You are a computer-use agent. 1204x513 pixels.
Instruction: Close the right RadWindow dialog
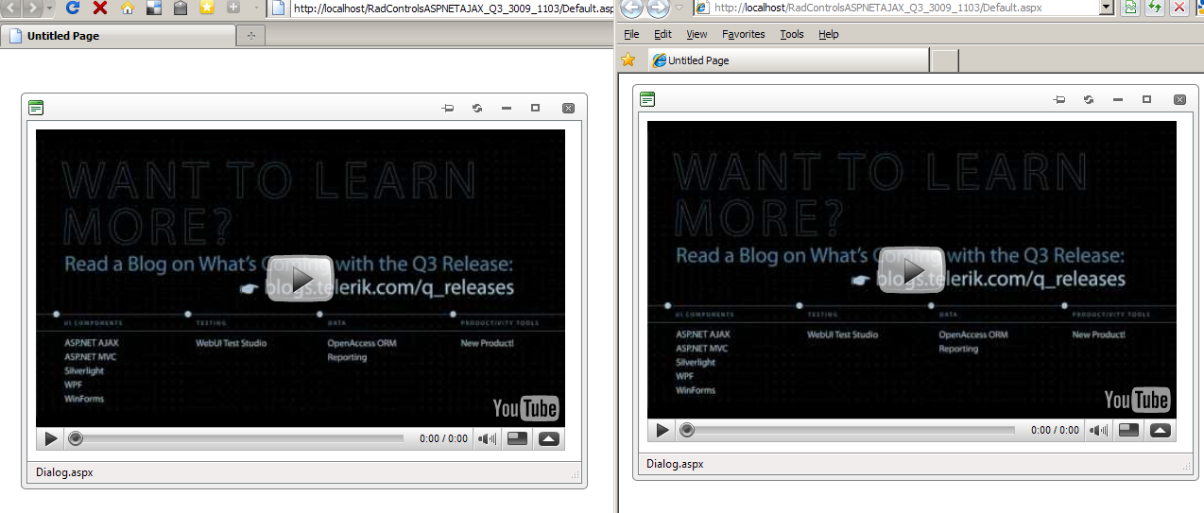click(1179, 99)
